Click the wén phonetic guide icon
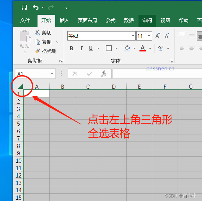 click(160, 48)
